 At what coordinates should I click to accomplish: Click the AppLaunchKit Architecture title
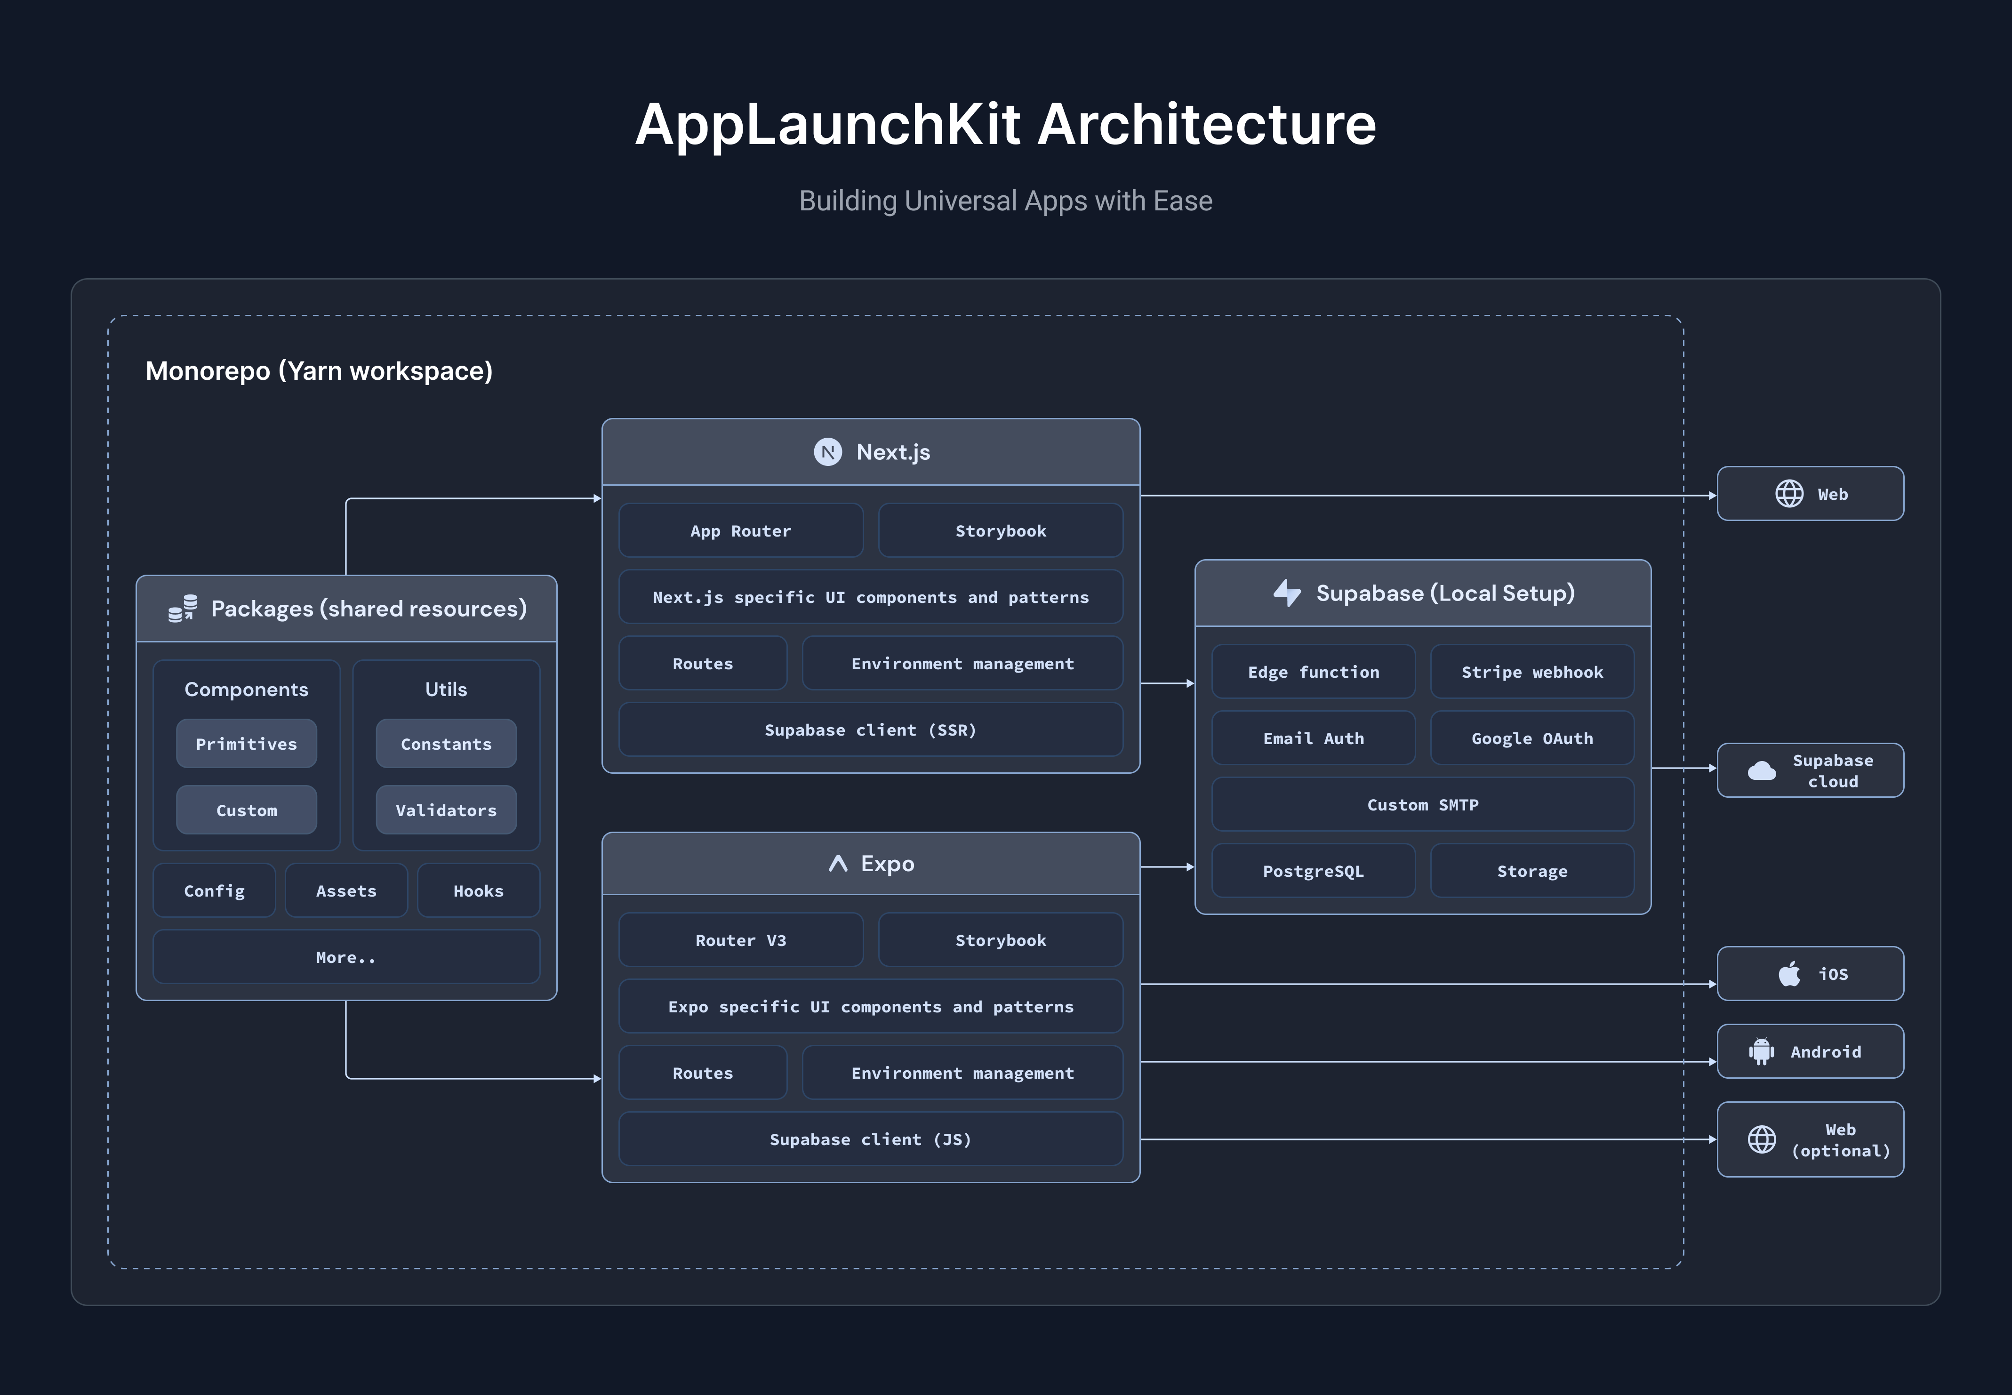pyautogui.click(x=1006, y=124)
